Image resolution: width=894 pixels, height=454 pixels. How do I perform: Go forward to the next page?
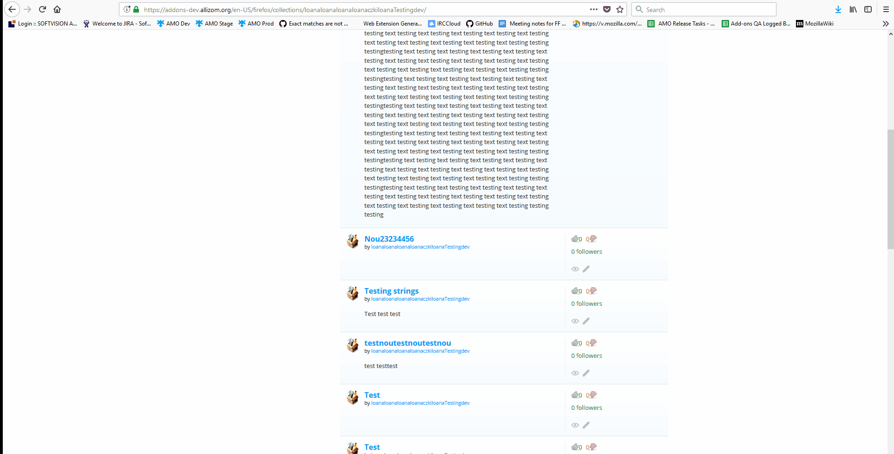(x=27, y=9)
